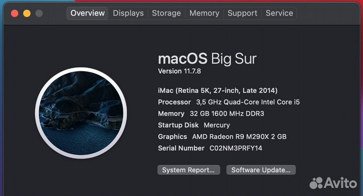Close the About This Mac window
Image resolution: width=363 pixels, height=196 pixels.
coord(15,14)
